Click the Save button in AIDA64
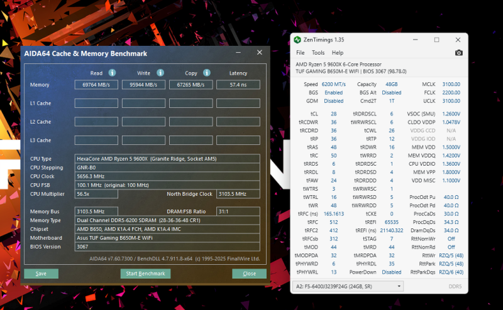Image resolution: width=503 pixels, height=310 pixels. [41, 274]
